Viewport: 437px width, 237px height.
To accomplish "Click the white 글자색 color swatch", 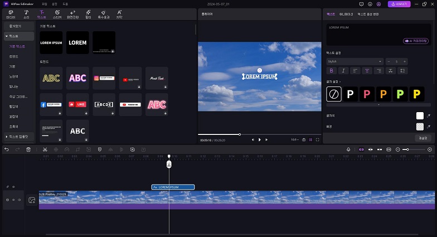I will tap(420, 116).
